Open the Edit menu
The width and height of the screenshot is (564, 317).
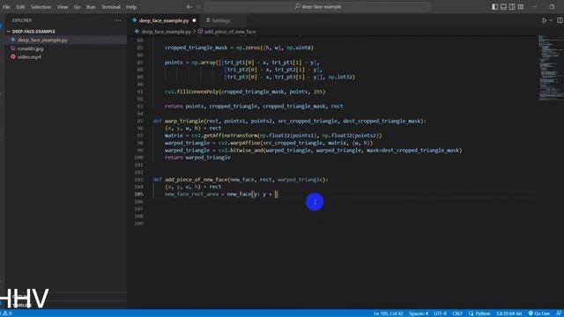coord(20,7)
